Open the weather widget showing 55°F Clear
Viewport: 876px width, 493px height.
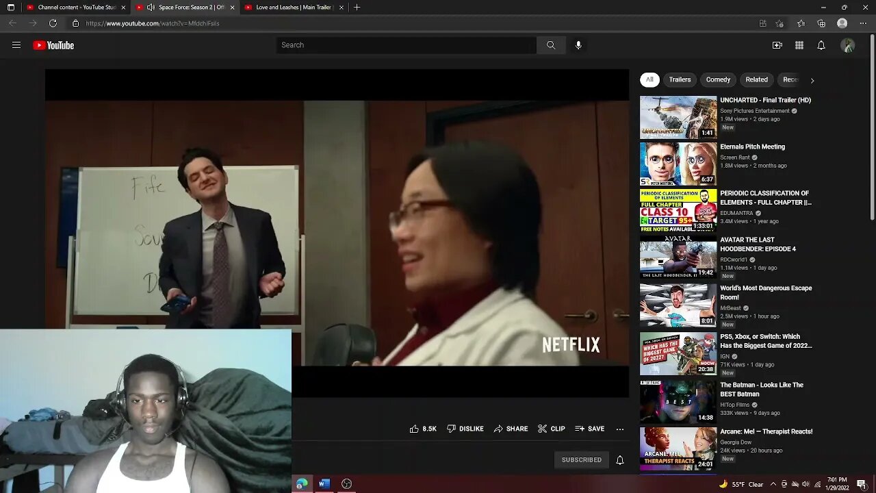coord(741,484)
